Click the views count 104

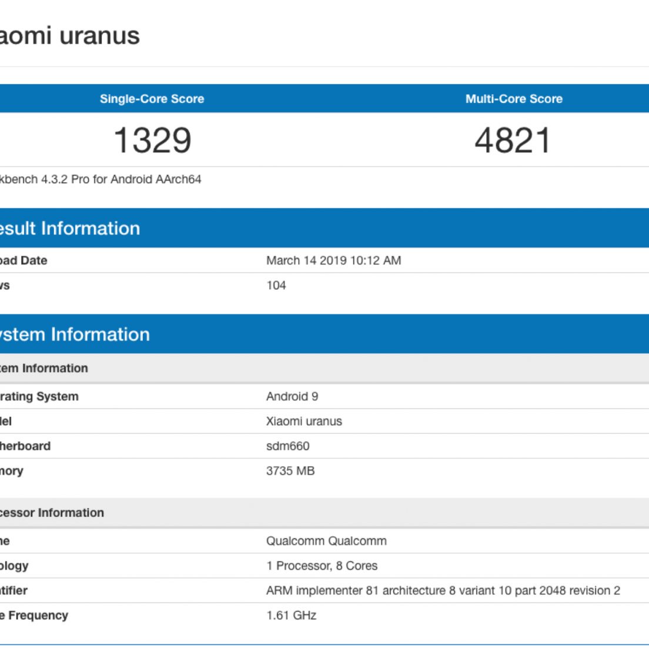click(276, 286)
